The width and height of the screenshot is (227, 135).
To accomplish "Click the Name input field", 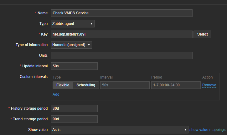I will pos(121,13).
